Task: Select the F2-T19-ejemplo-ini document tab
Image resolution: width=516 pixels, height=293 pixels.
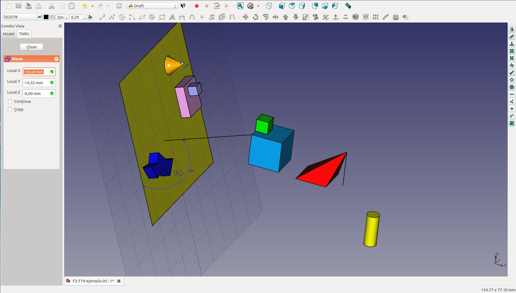Action: 93,281
